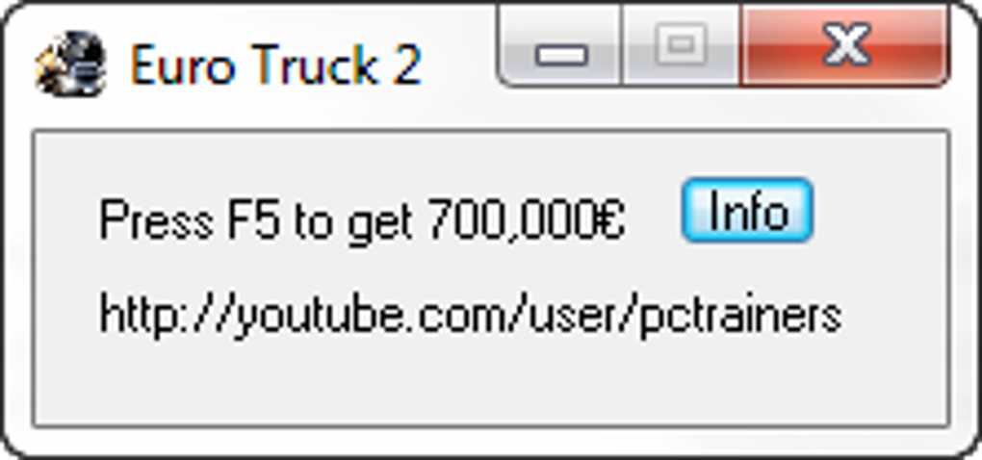Screen dimensions: 982x460
Task: Click the "Press F5 to get 700,000€" label
Action: click(363, 219)
